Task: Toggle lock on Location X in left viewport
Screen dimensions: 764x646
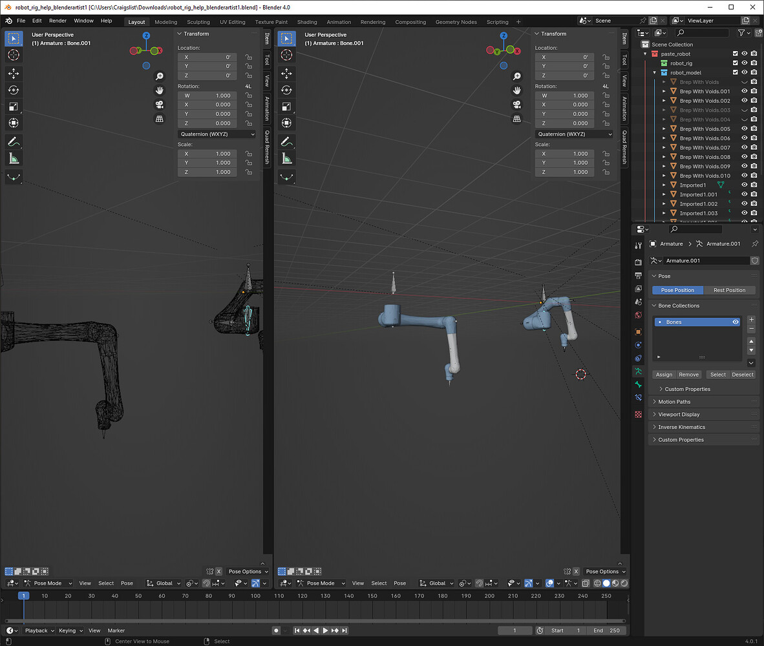Action: (x=248, y=57)
